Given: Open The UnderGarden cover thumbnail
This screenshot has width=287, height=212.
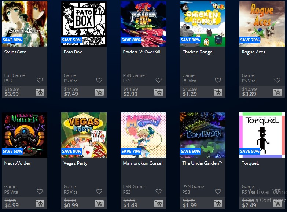Looking at the screenshot, I should [203, 135].
